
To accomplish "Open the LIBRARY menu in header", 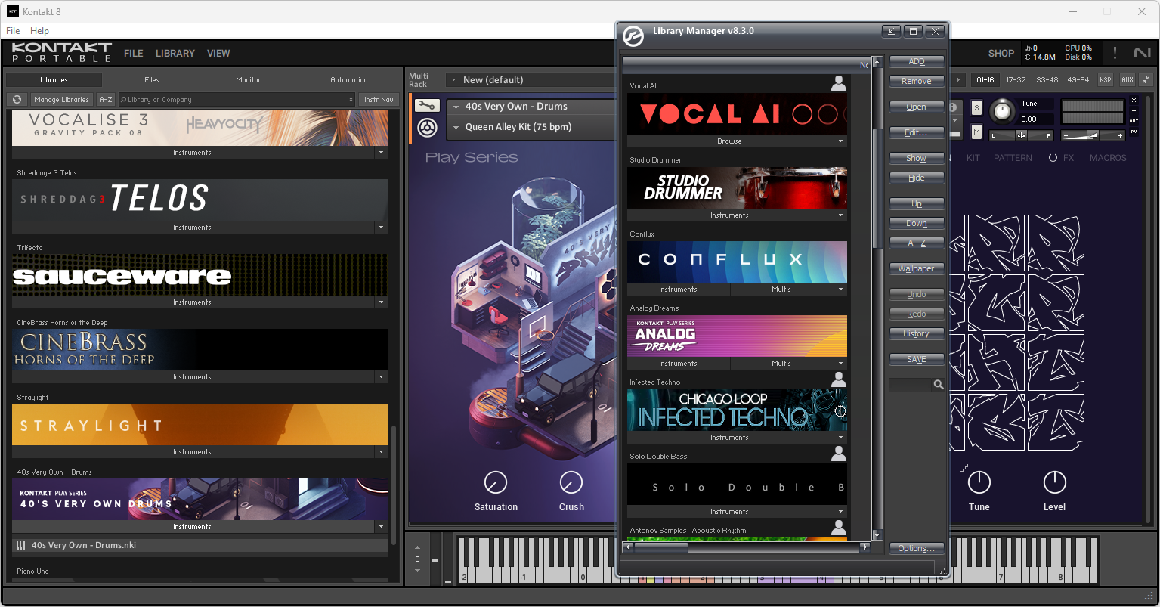I will click(x=175, y=54).
